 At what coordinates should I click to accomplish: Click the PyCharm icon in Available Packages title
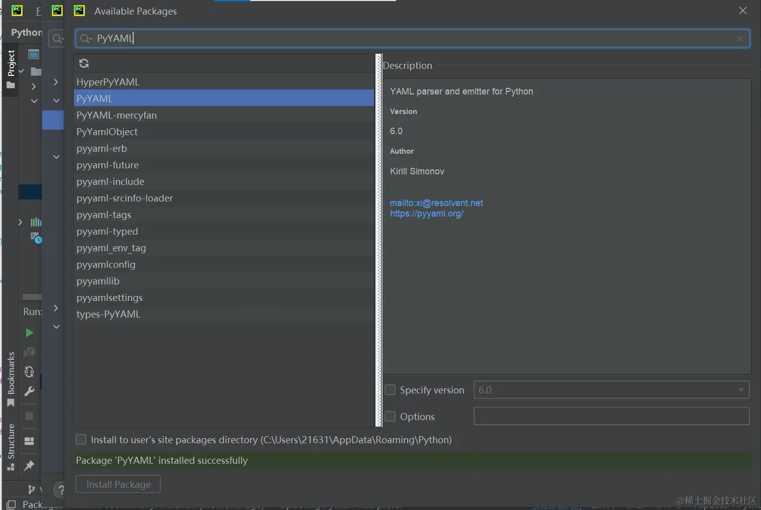(x=79, y=11)
